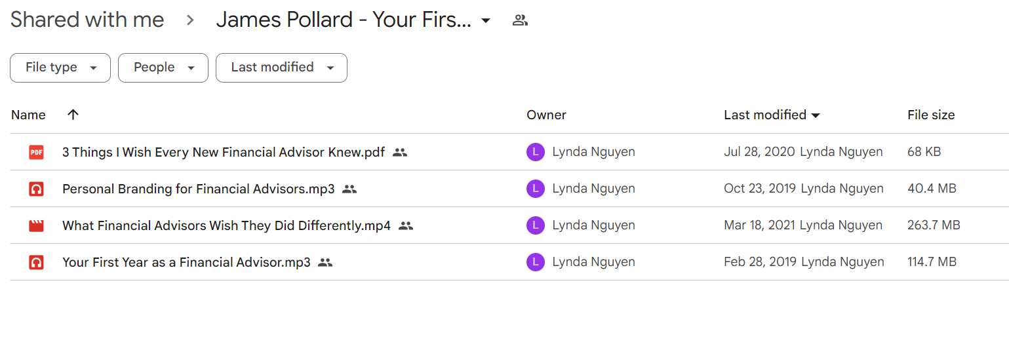Click the PDF file icon
Viewport: 1009px width, 346px height.
(x=36, y=153)
